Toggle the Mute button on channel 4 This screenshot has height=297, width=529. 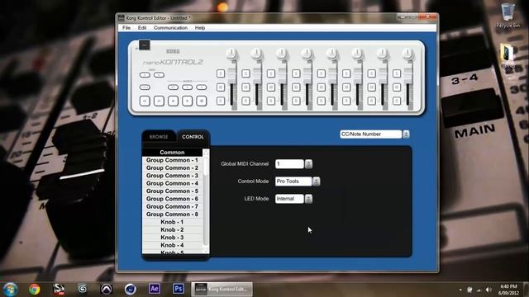[296, 87]
